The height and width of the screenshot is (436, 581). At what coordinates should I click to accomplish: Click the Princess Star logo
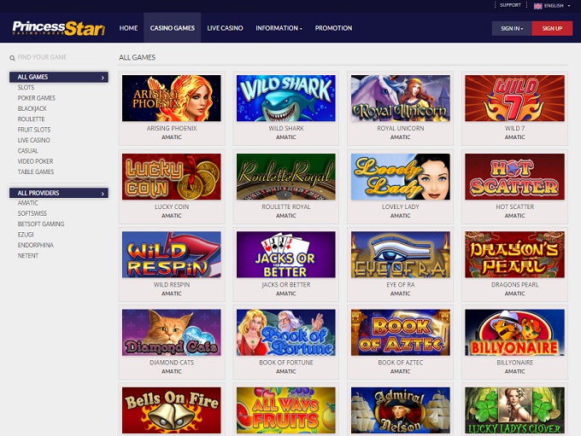pyautogui.click(x=59, y=28)
